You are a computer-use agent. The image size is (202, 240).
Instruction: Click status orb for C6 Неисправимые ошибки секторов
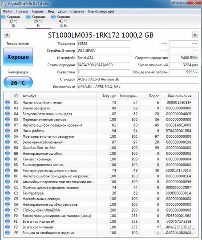coord(8,204)
